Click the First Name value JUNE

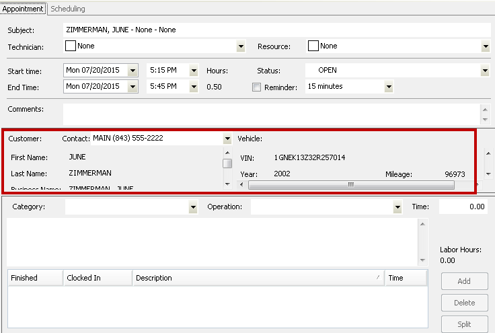coord(77,157)
